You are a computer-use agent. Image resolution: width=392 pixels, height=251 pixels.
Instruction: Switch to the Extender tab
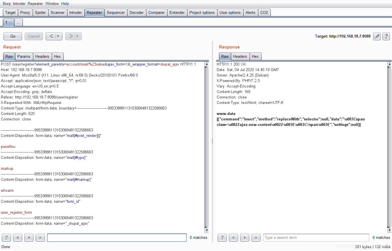(x=177, y=12)
